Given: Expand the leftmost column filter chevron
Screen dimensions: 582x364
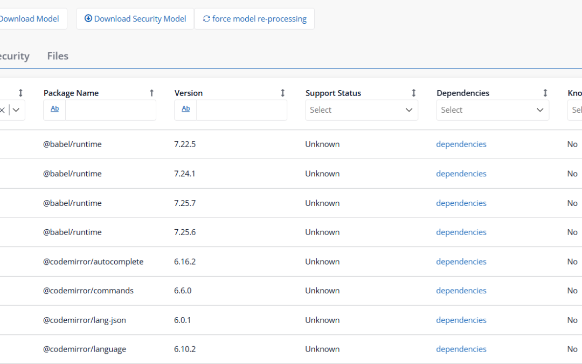Looking at the screenshot, I should click(x=17, y=110).
